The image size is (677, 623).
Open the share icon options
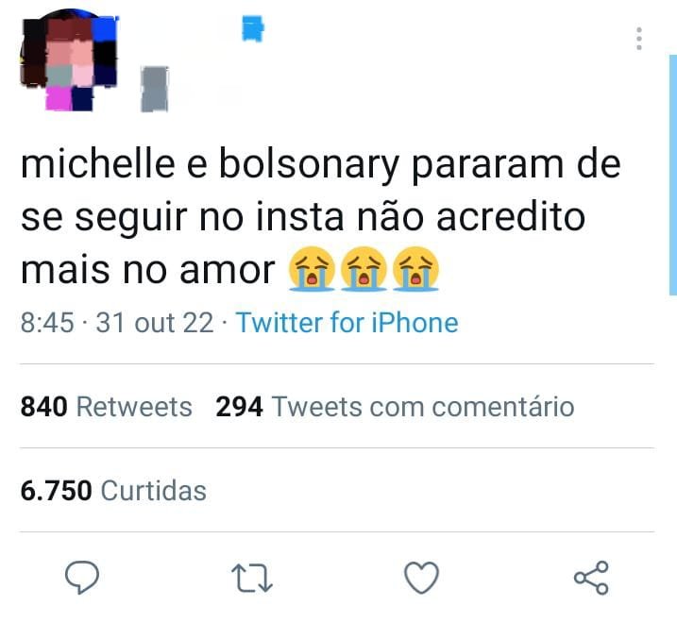click(591, 578)
